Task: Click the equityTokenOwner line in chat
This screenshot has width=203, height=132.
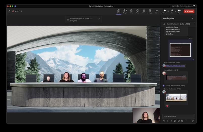Action: point(173,32)
